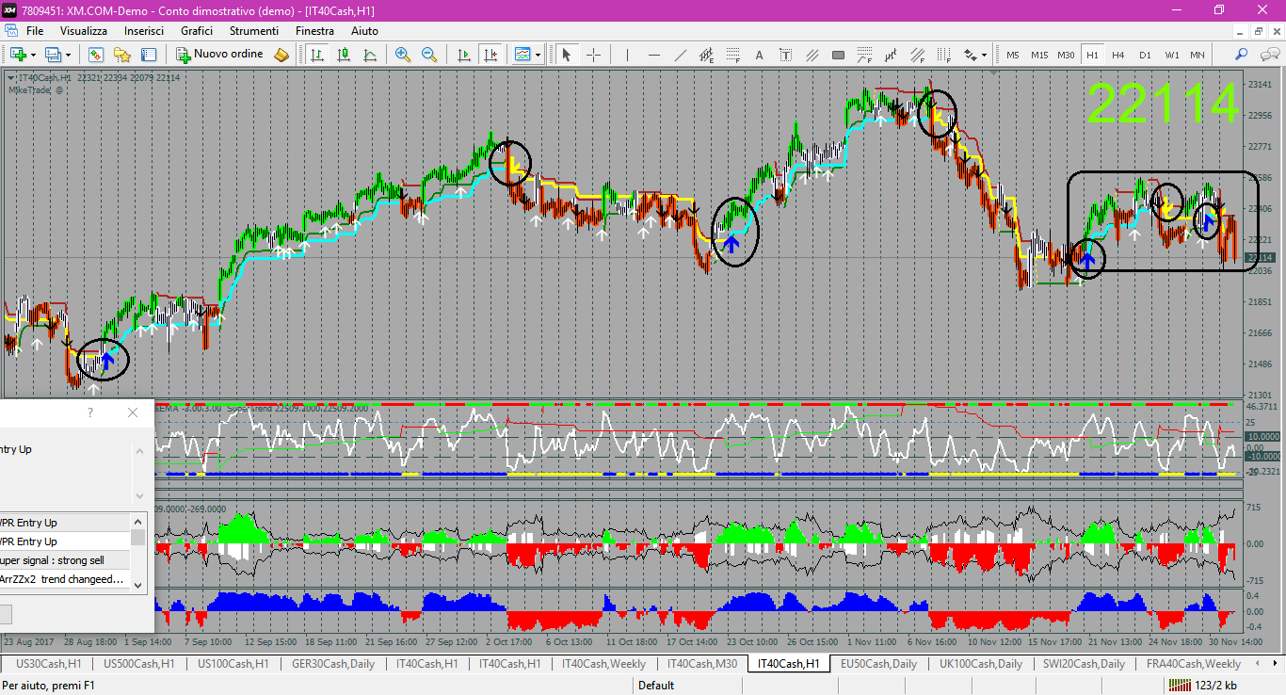Switch chart to line chart mode

click(370, 55)
